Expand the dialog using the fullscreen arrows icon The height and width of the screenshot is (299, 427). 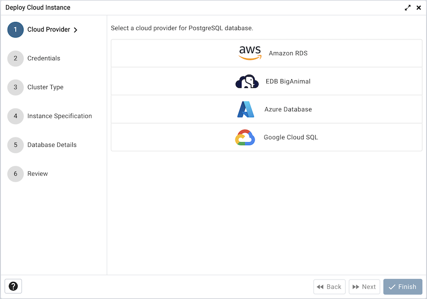408,7
